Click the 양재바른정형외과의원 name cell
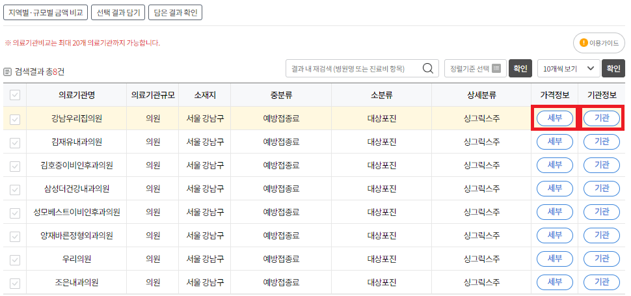Viewport: 631px width, 296px height. click(77, 236)
